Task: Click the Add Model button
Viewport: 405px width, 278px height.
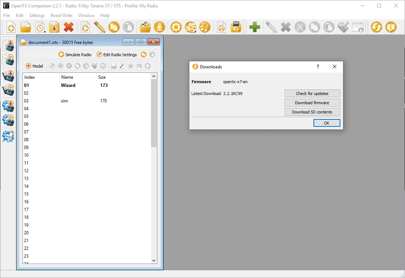Action: (34, 66)
